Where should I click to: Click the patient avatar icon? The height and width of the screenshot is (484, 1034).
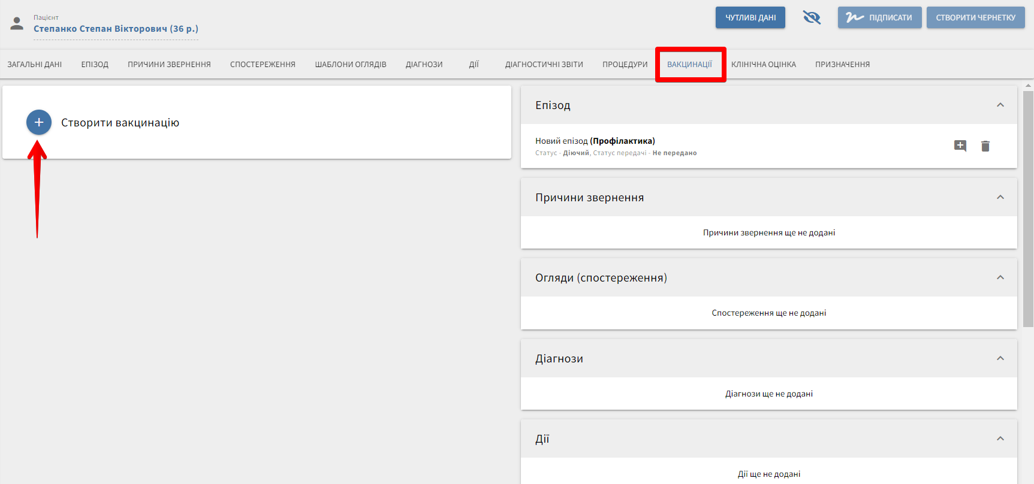coord(17,23)
